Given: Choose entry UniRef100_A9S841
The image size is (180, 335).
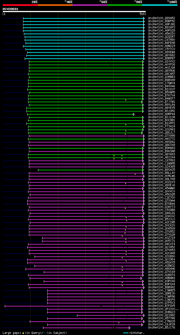Looking at the screenshot, I should click(x=161, y=142).
